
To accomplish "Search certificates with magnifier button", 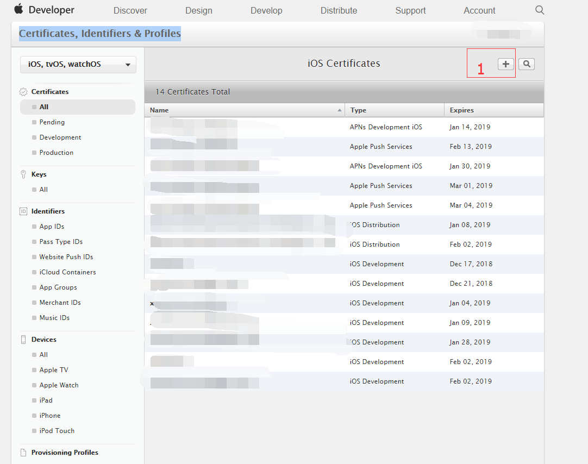I will click(x=527, y=64).
